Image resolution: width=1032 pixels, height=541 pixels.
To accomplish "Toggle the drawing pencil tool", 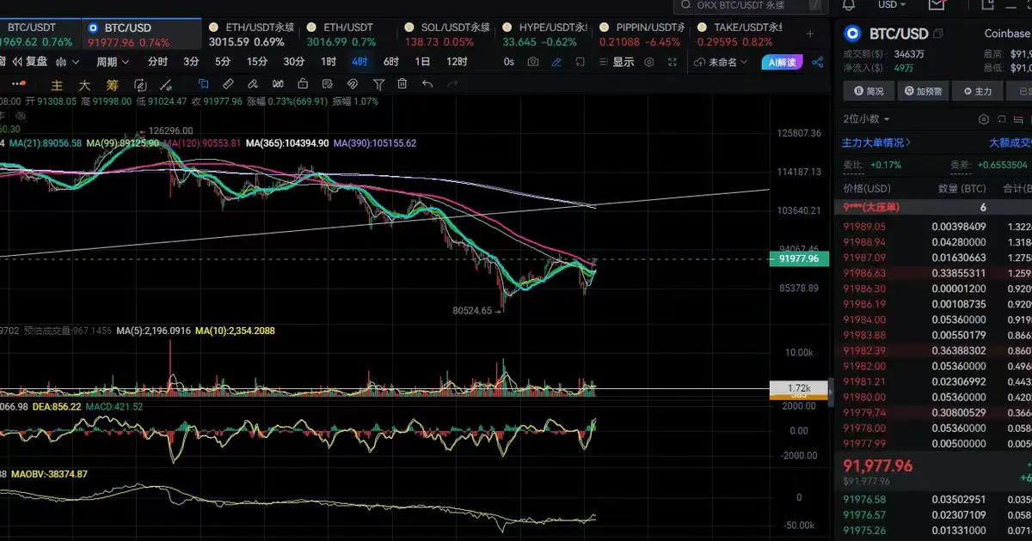I will tap(557, 62).
